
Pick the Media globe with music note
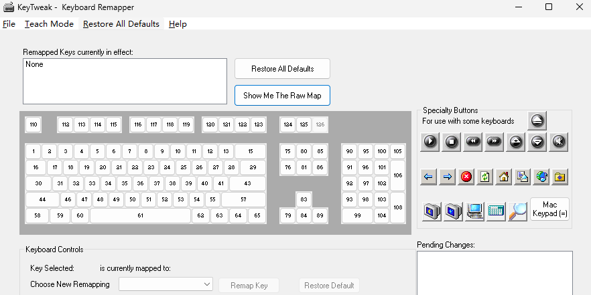541,177
